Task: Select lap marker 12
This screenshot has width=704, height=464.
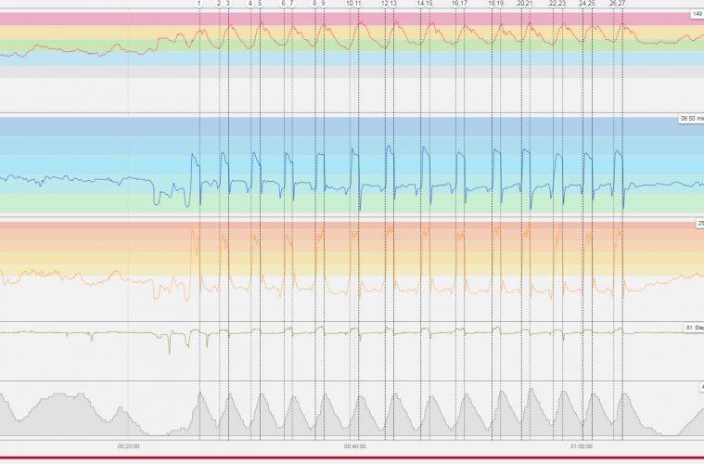Action: pyautogui.click(x=384, y=4)
